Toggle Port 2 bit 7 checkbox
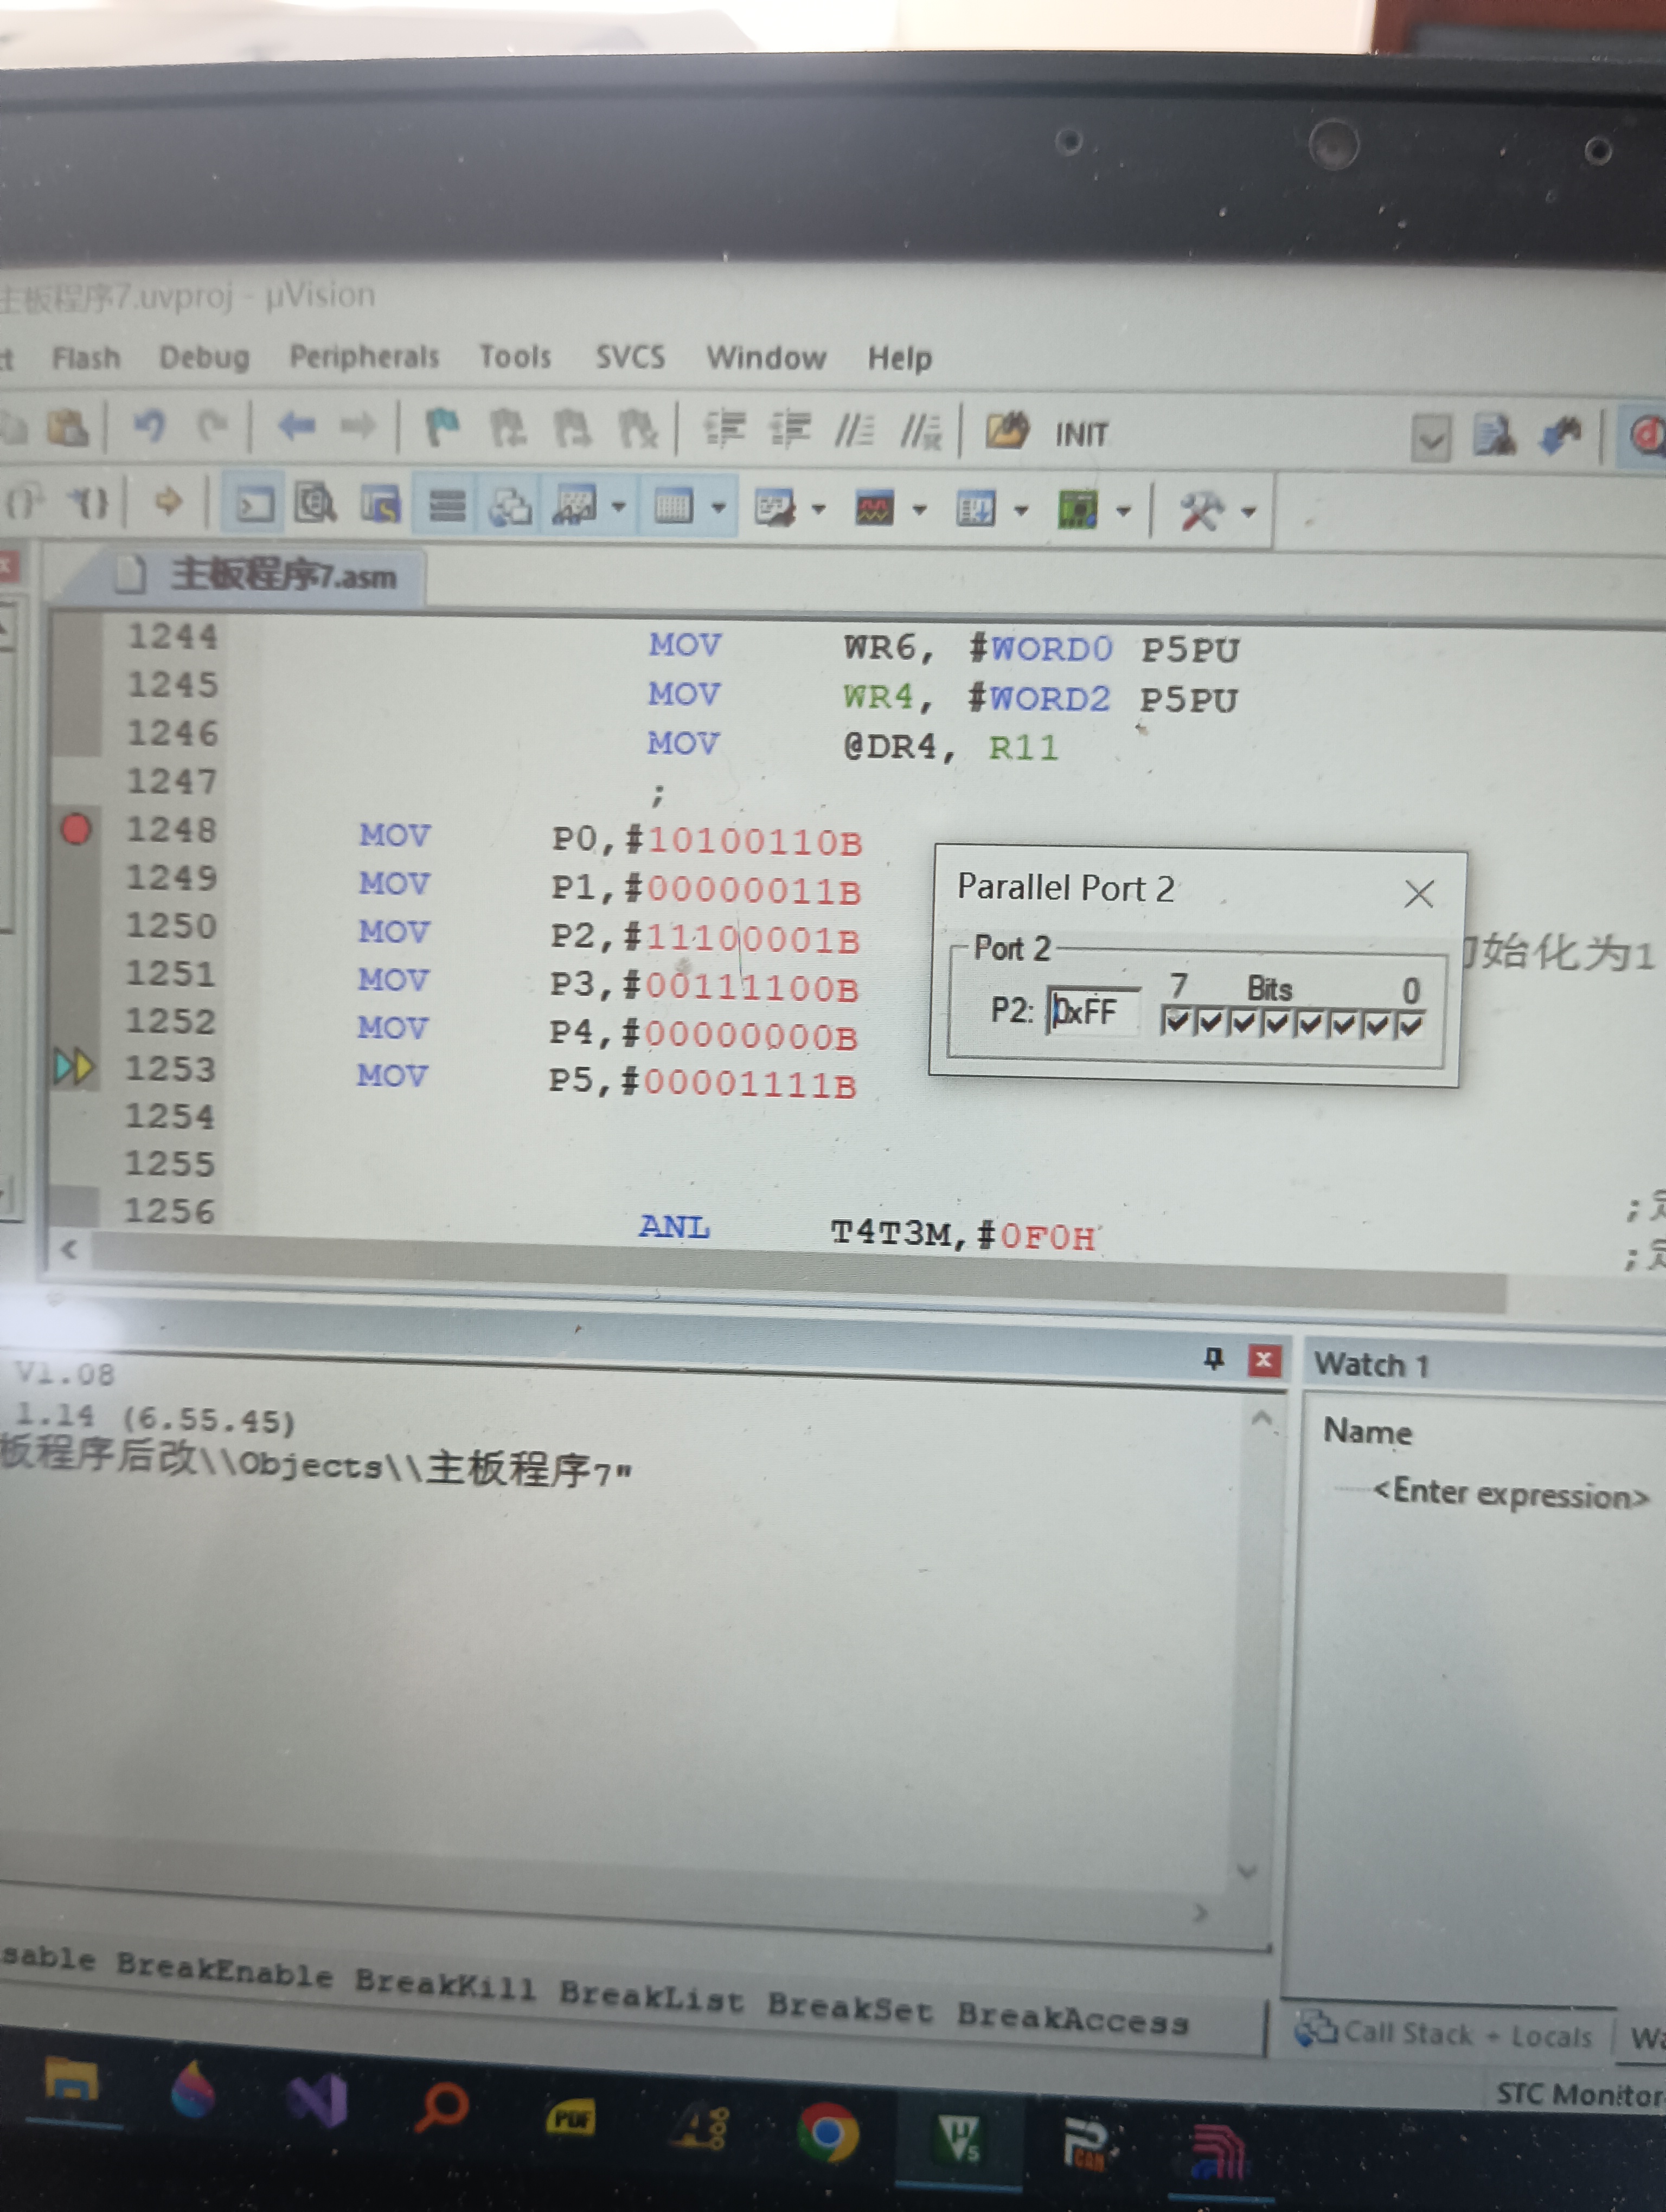This screenshot has height=2212, width=1666. pos(1177,1022)
